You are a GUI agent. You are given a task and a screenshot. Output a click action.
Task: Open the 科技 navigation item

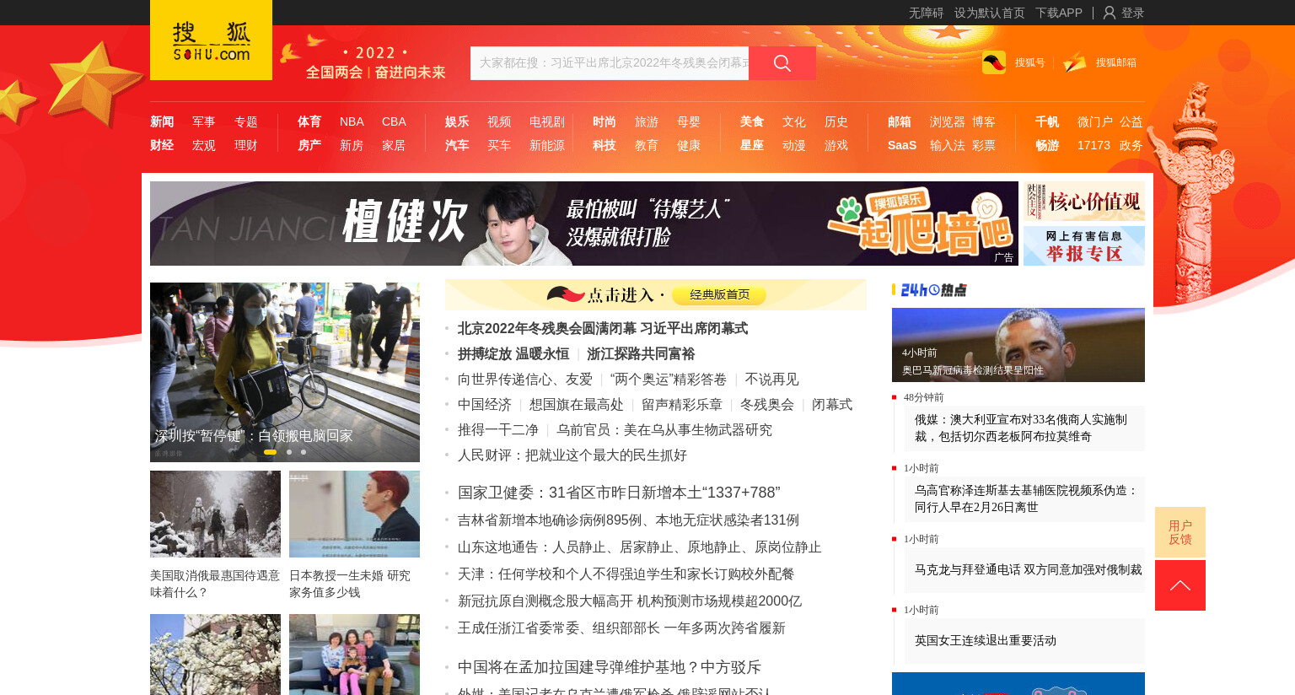click(605, 145)
